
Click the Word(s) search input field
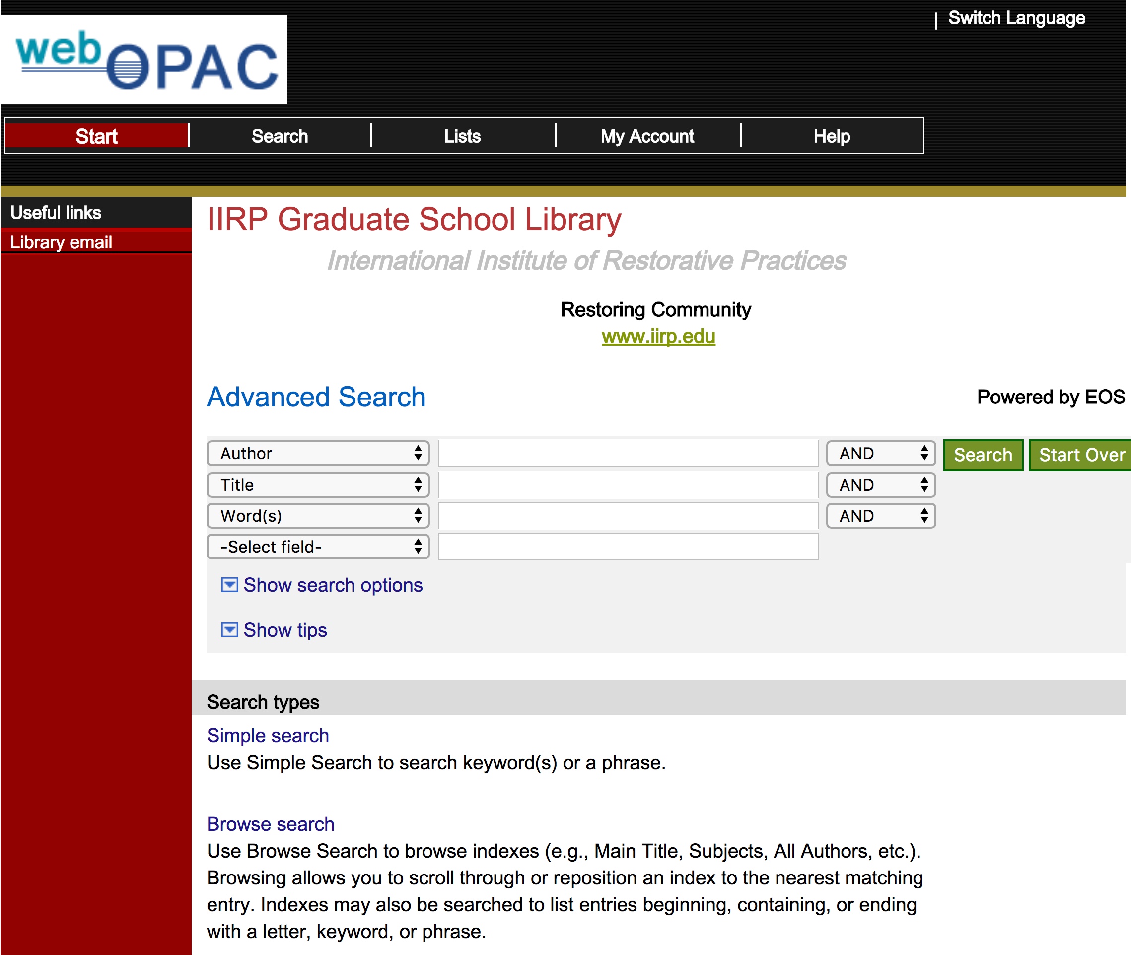628,516
